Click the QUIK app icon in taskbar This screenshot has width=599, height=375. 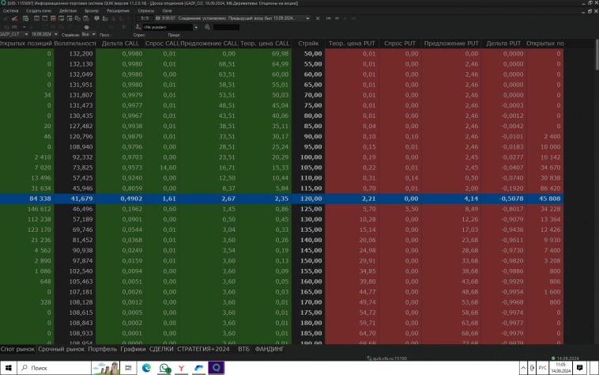pyautogui.click(x=216, y=368)
